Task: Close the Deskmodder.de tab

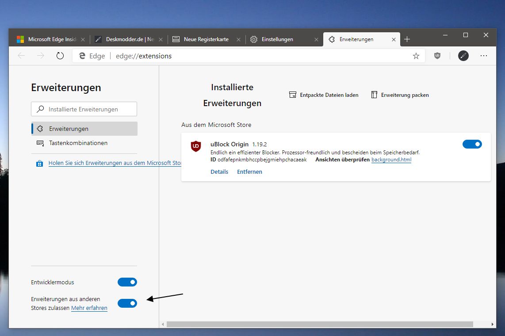Action: pyautogui.click(x=161, y=39)
